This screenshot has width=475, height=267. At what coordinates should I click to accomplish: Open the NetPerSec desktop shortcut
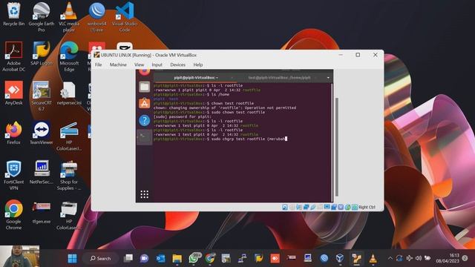click(x=42, y=172)
